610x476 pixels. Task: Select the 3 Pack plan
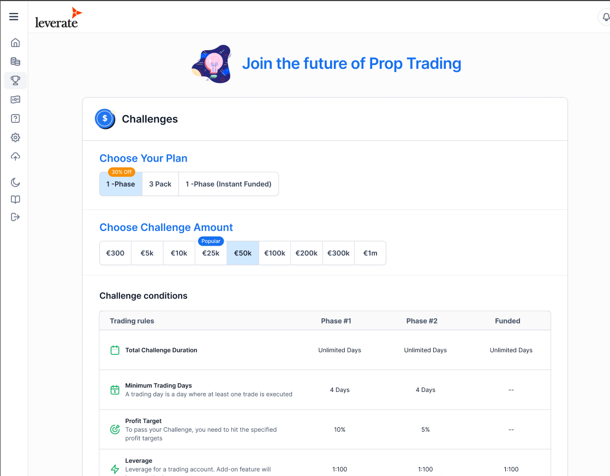click(160, 184)
